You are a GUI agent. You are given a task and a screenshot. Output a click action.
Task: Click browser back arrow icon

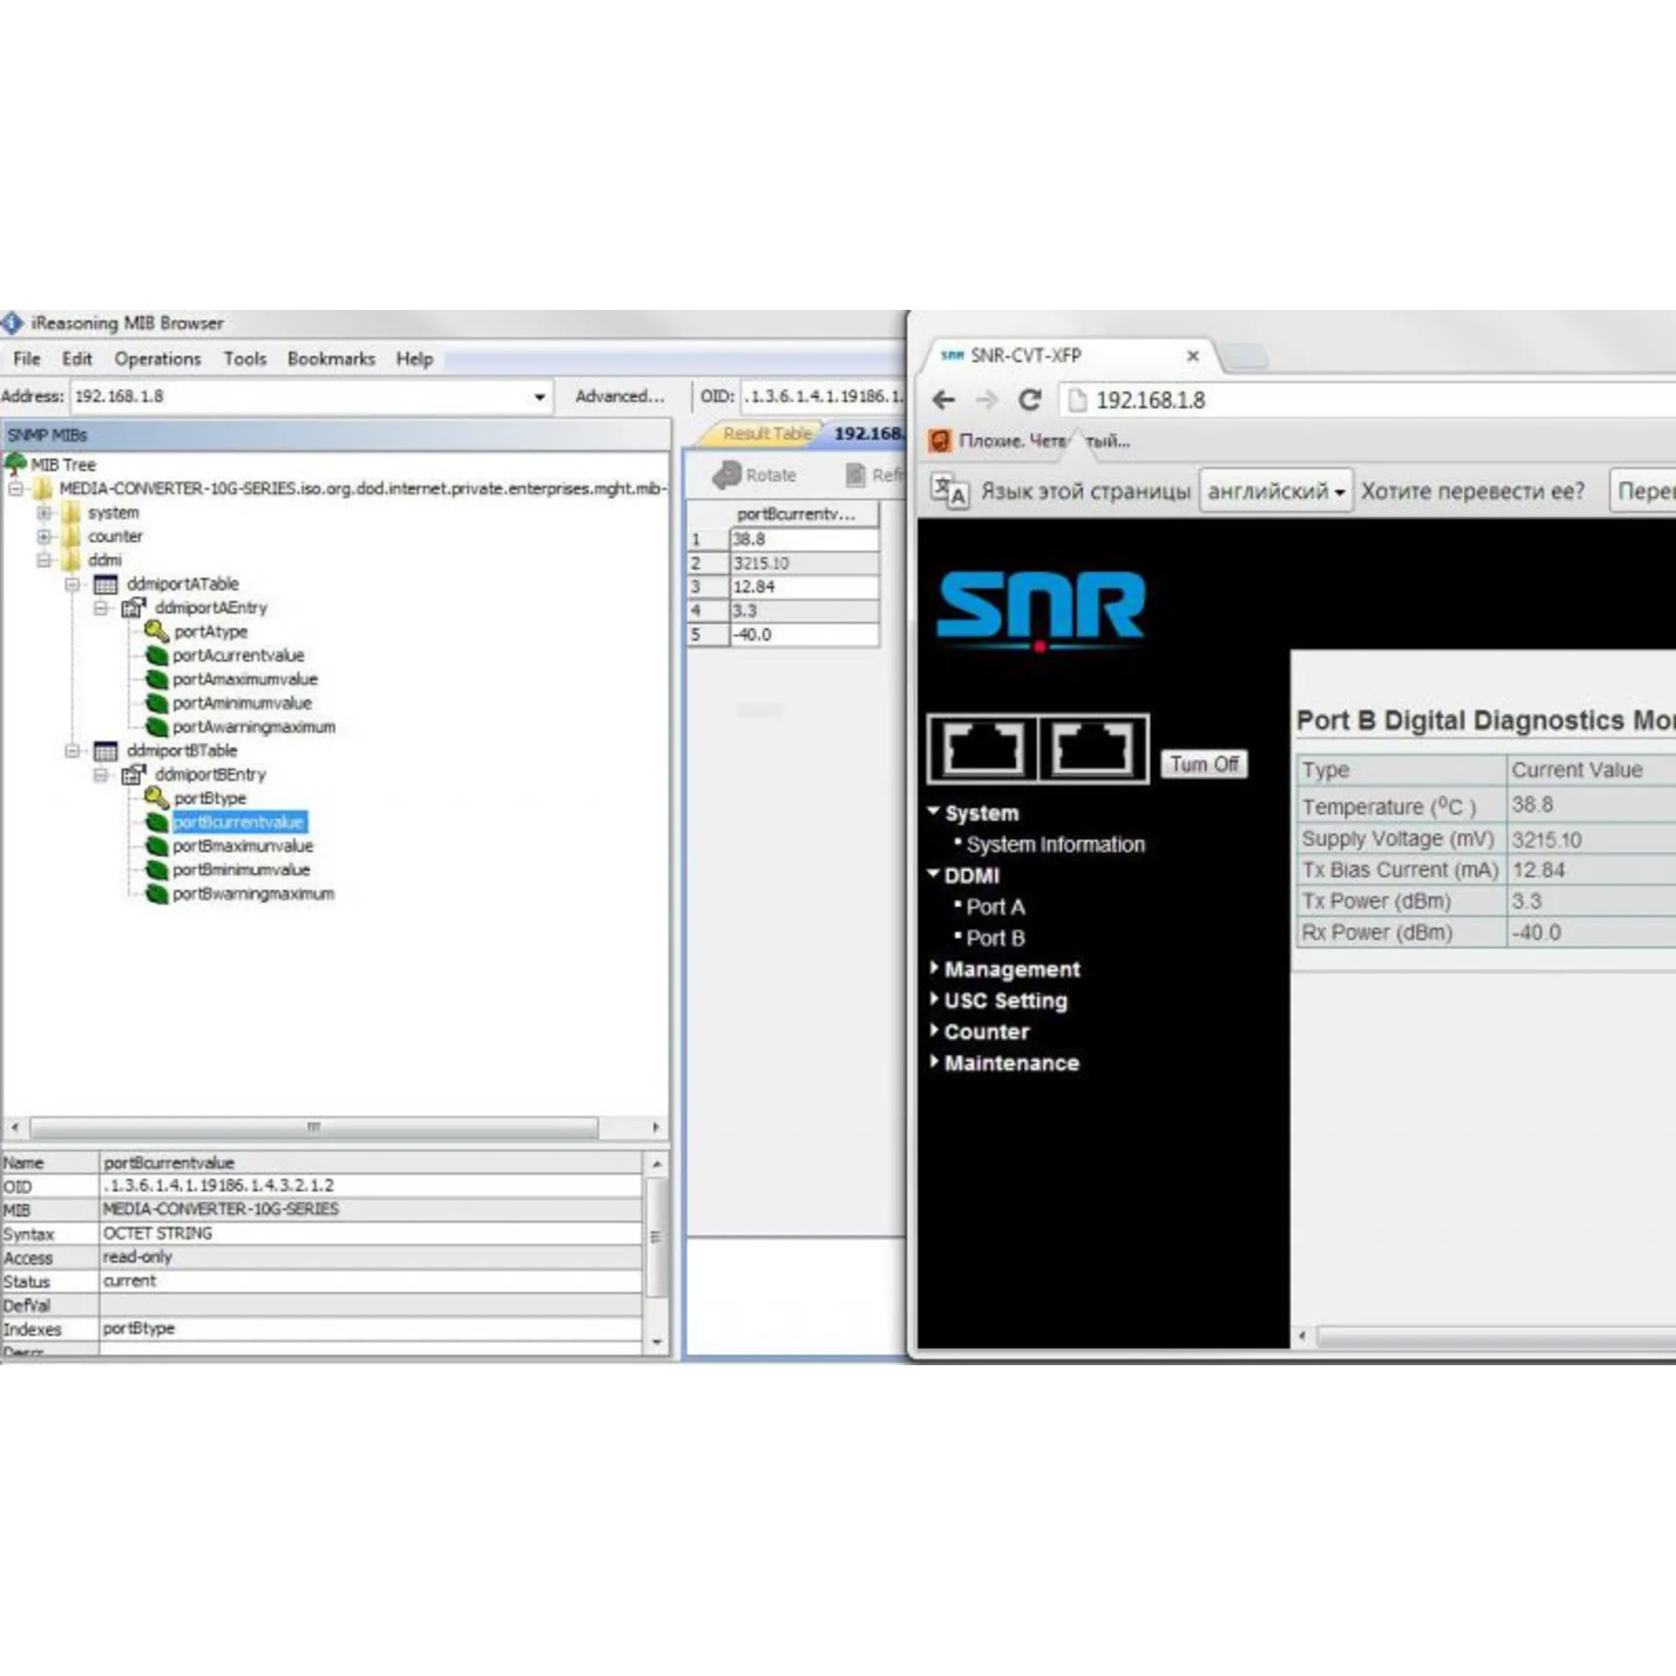pos(944,400)
